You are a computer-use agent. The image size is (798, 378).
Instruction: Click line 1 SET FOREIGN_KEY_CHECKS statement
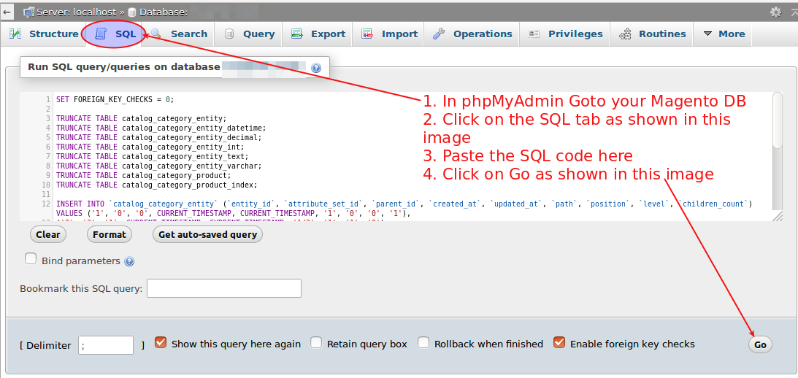115,99
